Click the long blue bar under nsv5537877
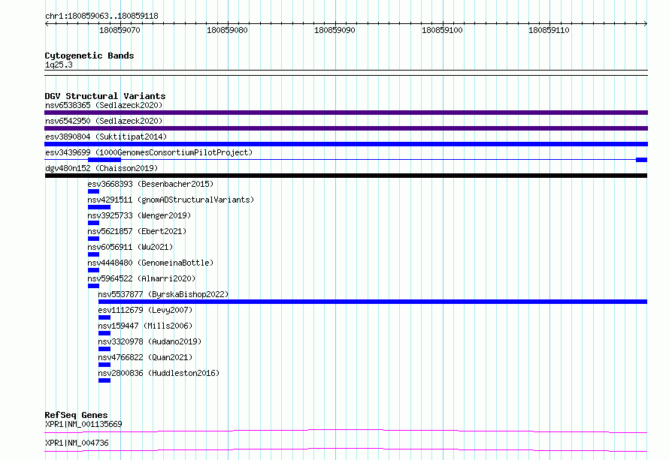The width and height of the screenshot is (669, 460). tap(373, 302)
